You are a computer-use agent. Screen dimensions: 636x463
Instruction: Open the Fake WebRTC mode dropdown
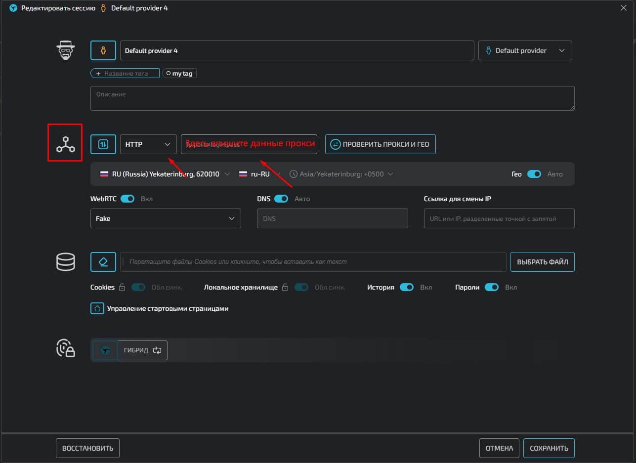pyautogui.click(x=166, y=218)
